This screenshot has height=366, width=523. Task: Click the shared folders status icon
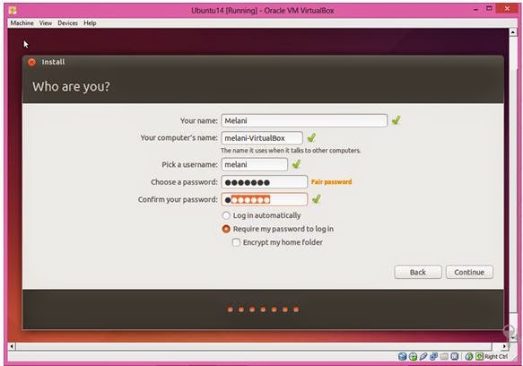pyautogui.click(x=444, y=357)
